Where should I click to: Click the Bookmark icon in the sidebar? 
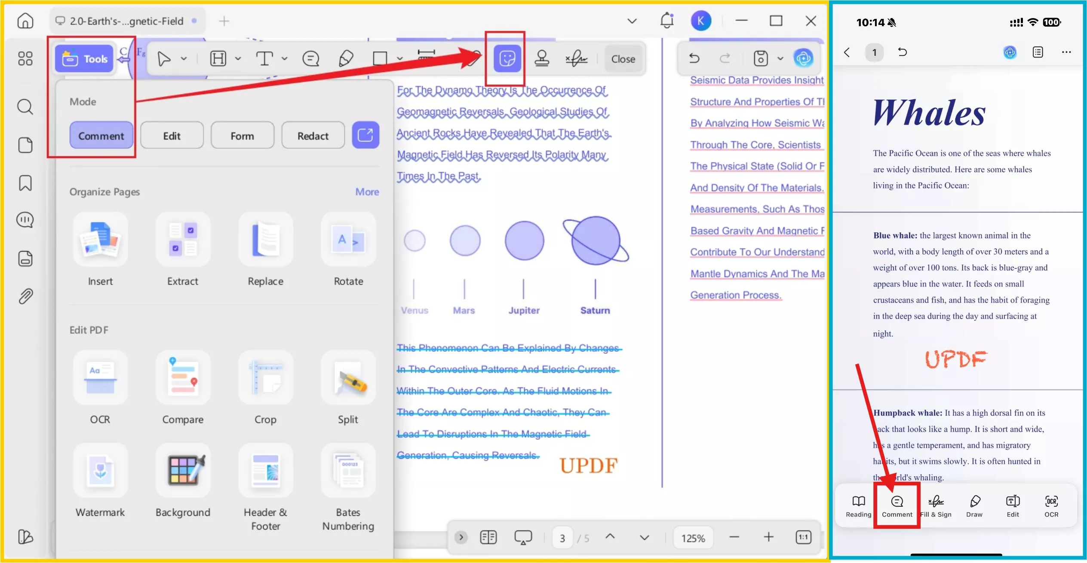pyautogui.click(x=25, y=183)
